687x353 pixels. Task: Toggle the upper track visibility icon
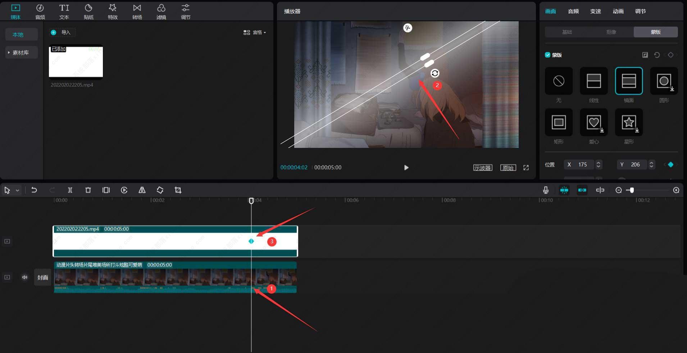(x=7, y=241)
